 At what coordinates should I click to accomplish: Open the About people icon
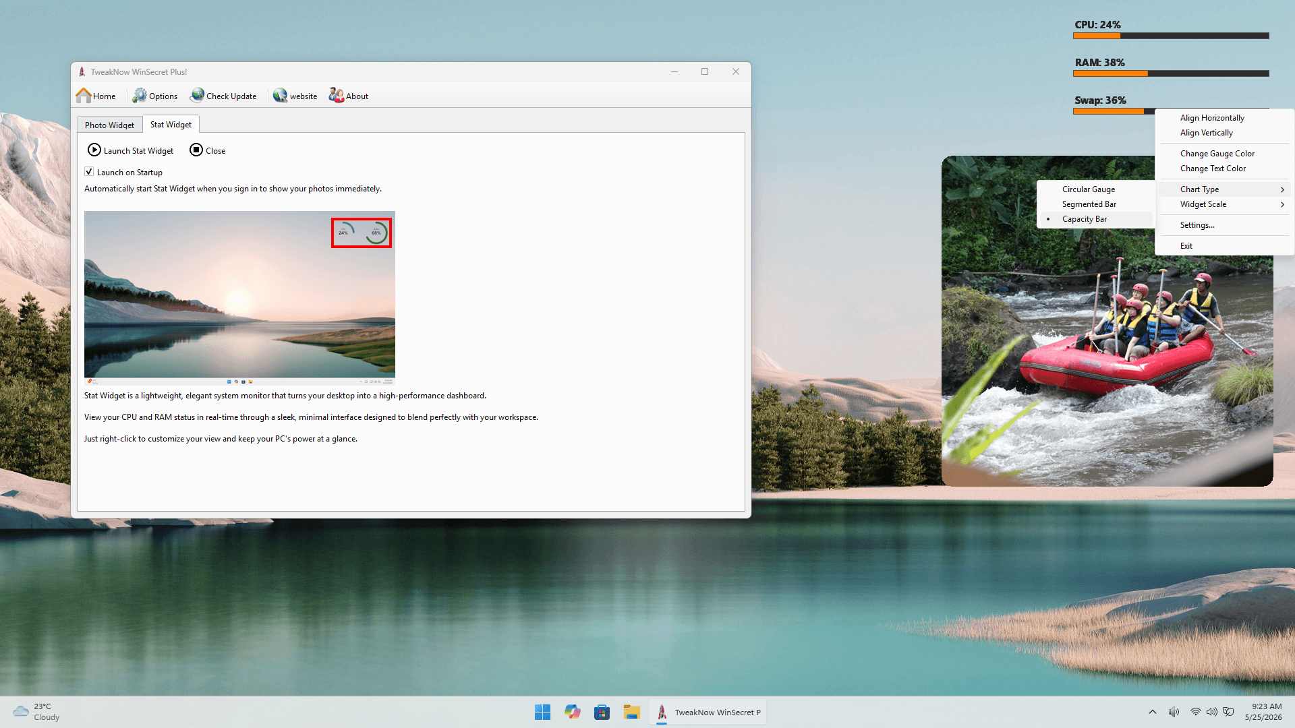337,96
